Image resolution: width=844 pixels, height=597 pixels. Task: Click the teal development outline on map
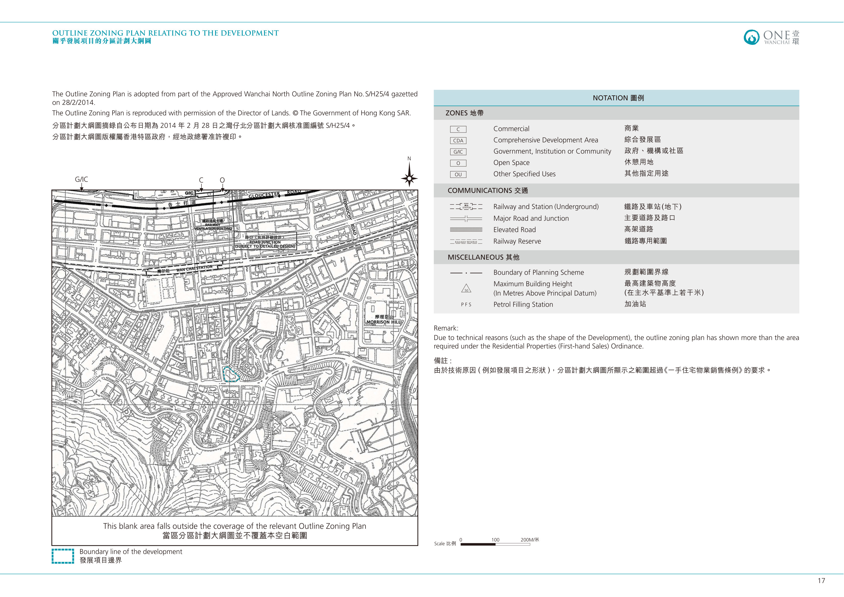231,374
